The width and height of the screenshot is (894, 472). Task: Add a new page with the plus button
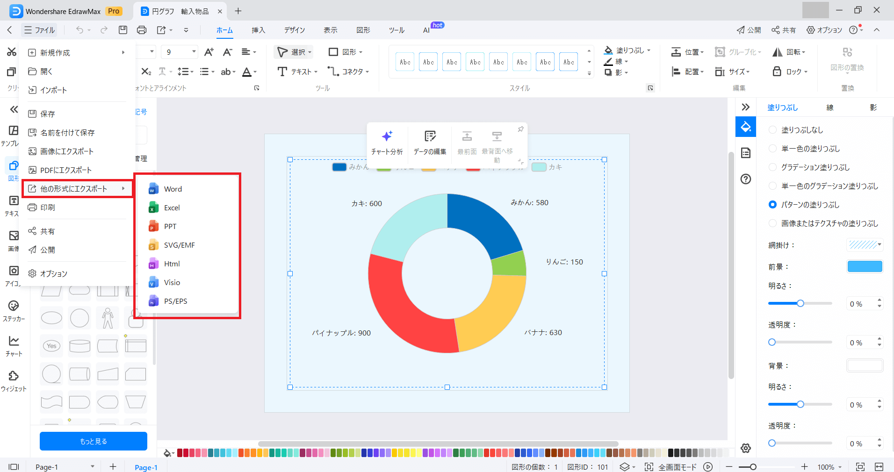click(x=113, y=466)
